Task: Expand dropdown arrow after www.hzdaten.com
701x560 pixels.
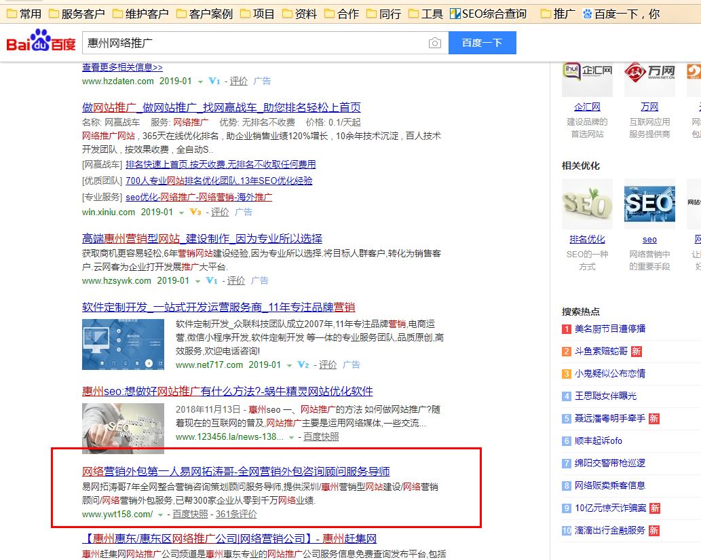Action: coord(200,82)
